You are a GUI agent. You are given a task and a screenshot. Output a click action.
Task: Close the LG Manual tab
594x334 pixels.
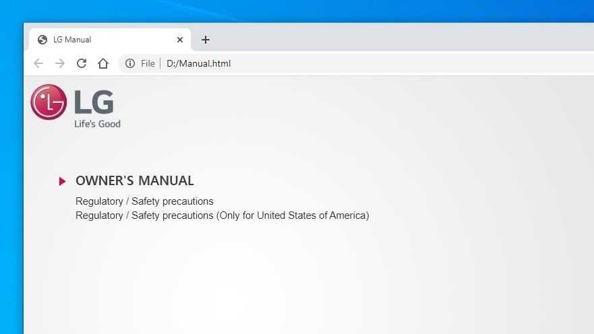coord(180,40)
